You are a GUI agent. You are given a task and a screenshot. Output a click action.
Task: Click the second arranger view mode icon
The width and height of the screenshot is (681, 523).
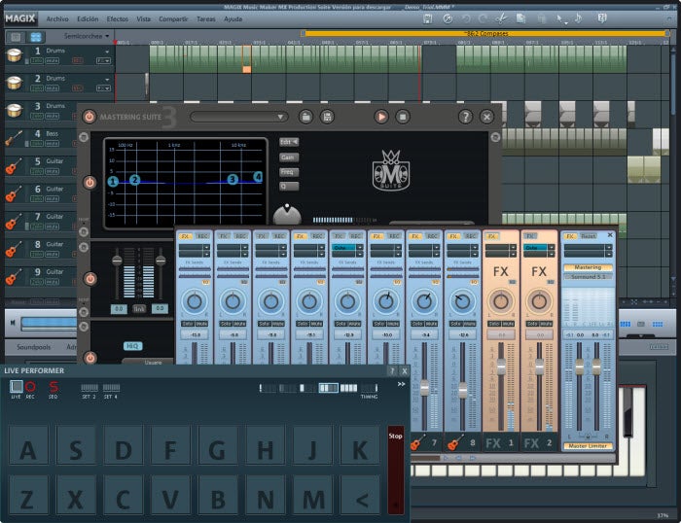click(x=36, y=37)
